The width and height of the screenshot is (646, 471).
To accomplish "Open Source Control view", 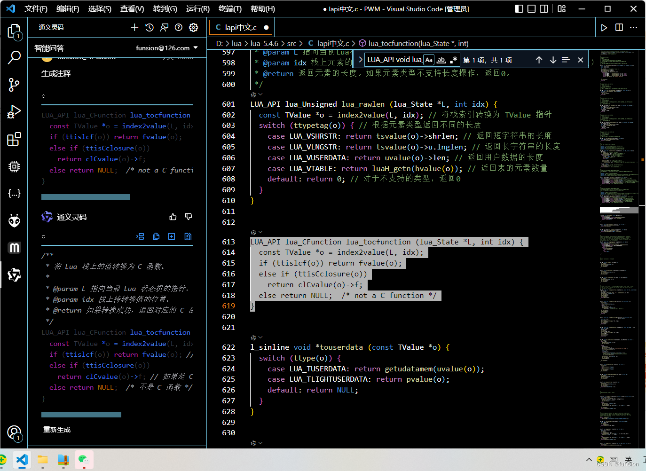I will (x=14, y=85).
